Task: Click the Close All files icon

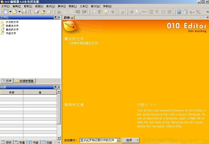Action: pos(49,12)
